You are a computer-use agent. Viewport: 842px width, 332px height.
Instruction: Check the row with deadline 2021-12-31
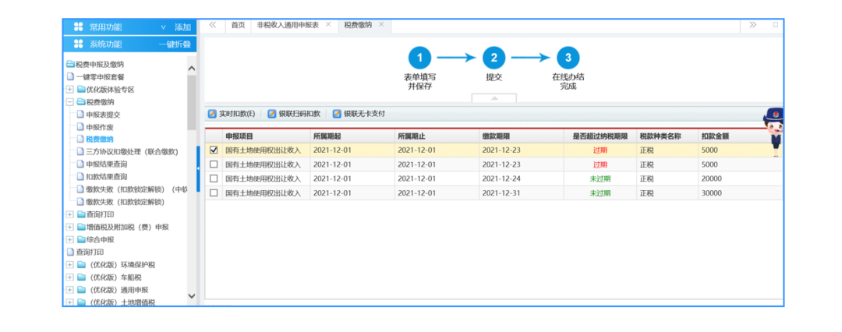click(x=214, y=192)
